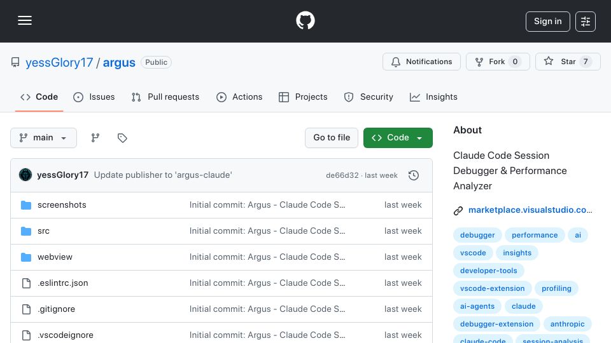Screen dimensions: 611x343
Task: Click the Code tab's angle-bracket icon
Action: tap(25, 97)
